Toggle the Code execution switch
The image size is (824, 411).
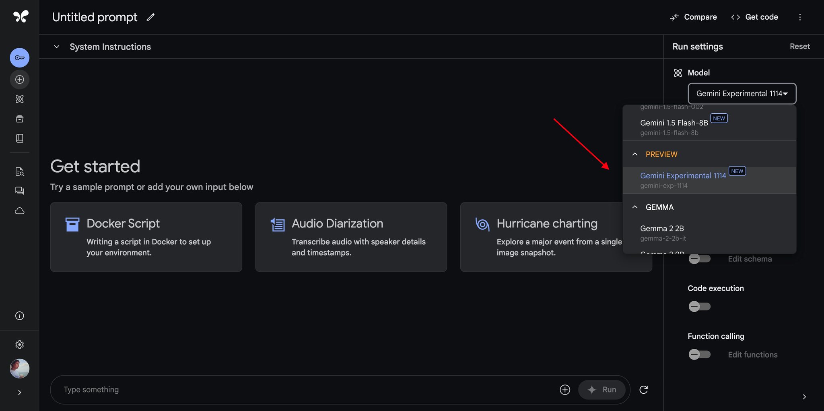tap(699, 307)
